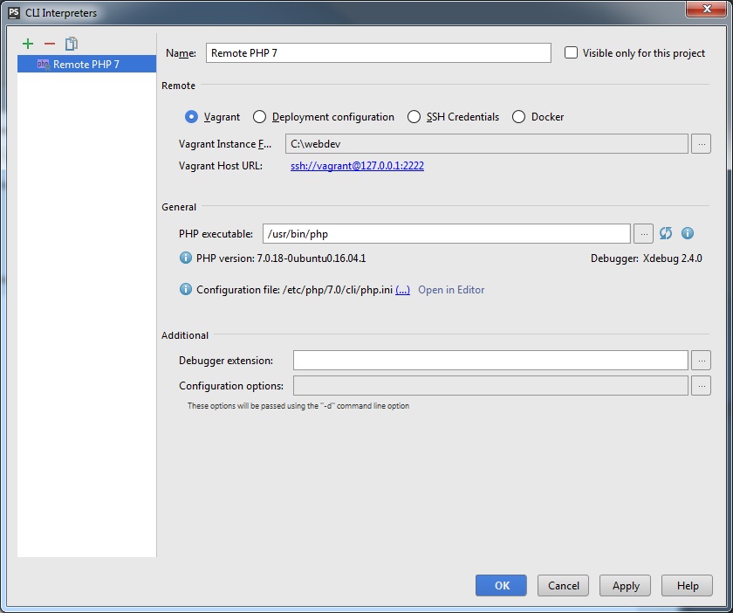Viewport: 733px width, 613px height.
Task: Reload PHP info with the refresh icon
Action: (x=665, y=233)
